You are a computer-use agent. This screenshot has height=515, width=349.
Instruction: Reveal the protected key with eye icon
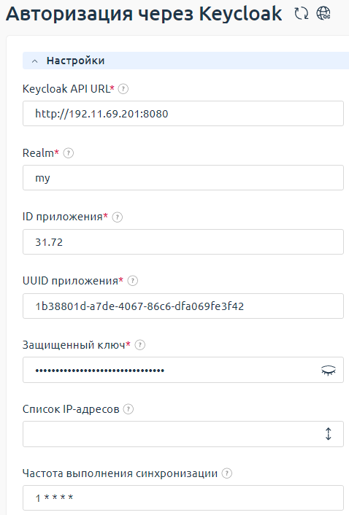pos(329,371)
